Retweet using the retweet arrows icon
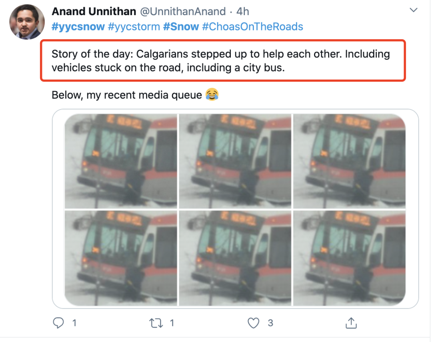Viewport: 432px width, 342px height. coord(156,323)
